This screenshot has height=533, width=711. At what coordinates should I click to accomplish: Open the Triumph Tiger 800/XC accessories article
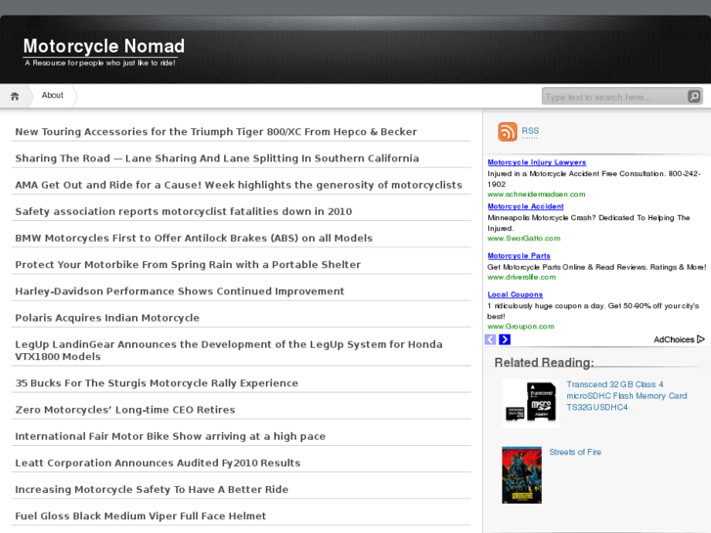click(x=216, y=132)
